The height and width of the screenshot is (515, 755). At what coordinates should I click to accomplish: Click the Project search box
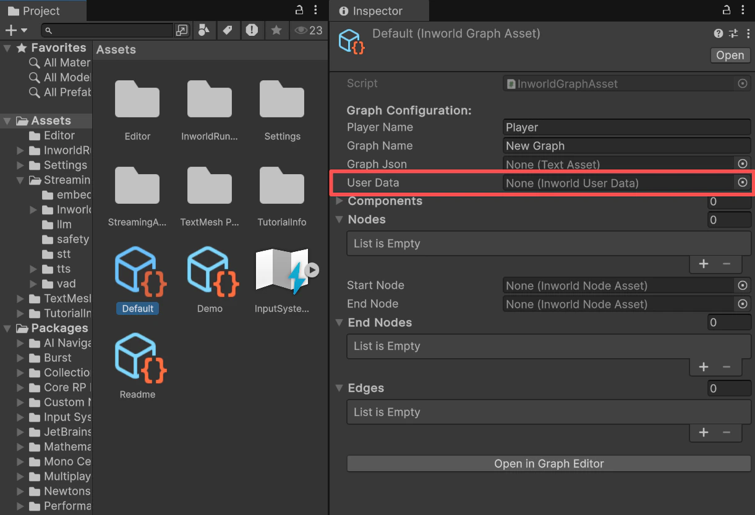(x=107, y=30)
